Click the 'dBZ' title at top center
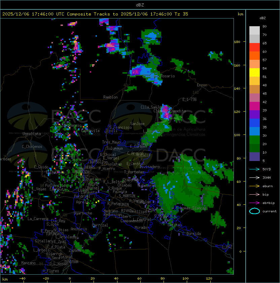Viewport: 280px width, 283px height. [x=140, y=5]
